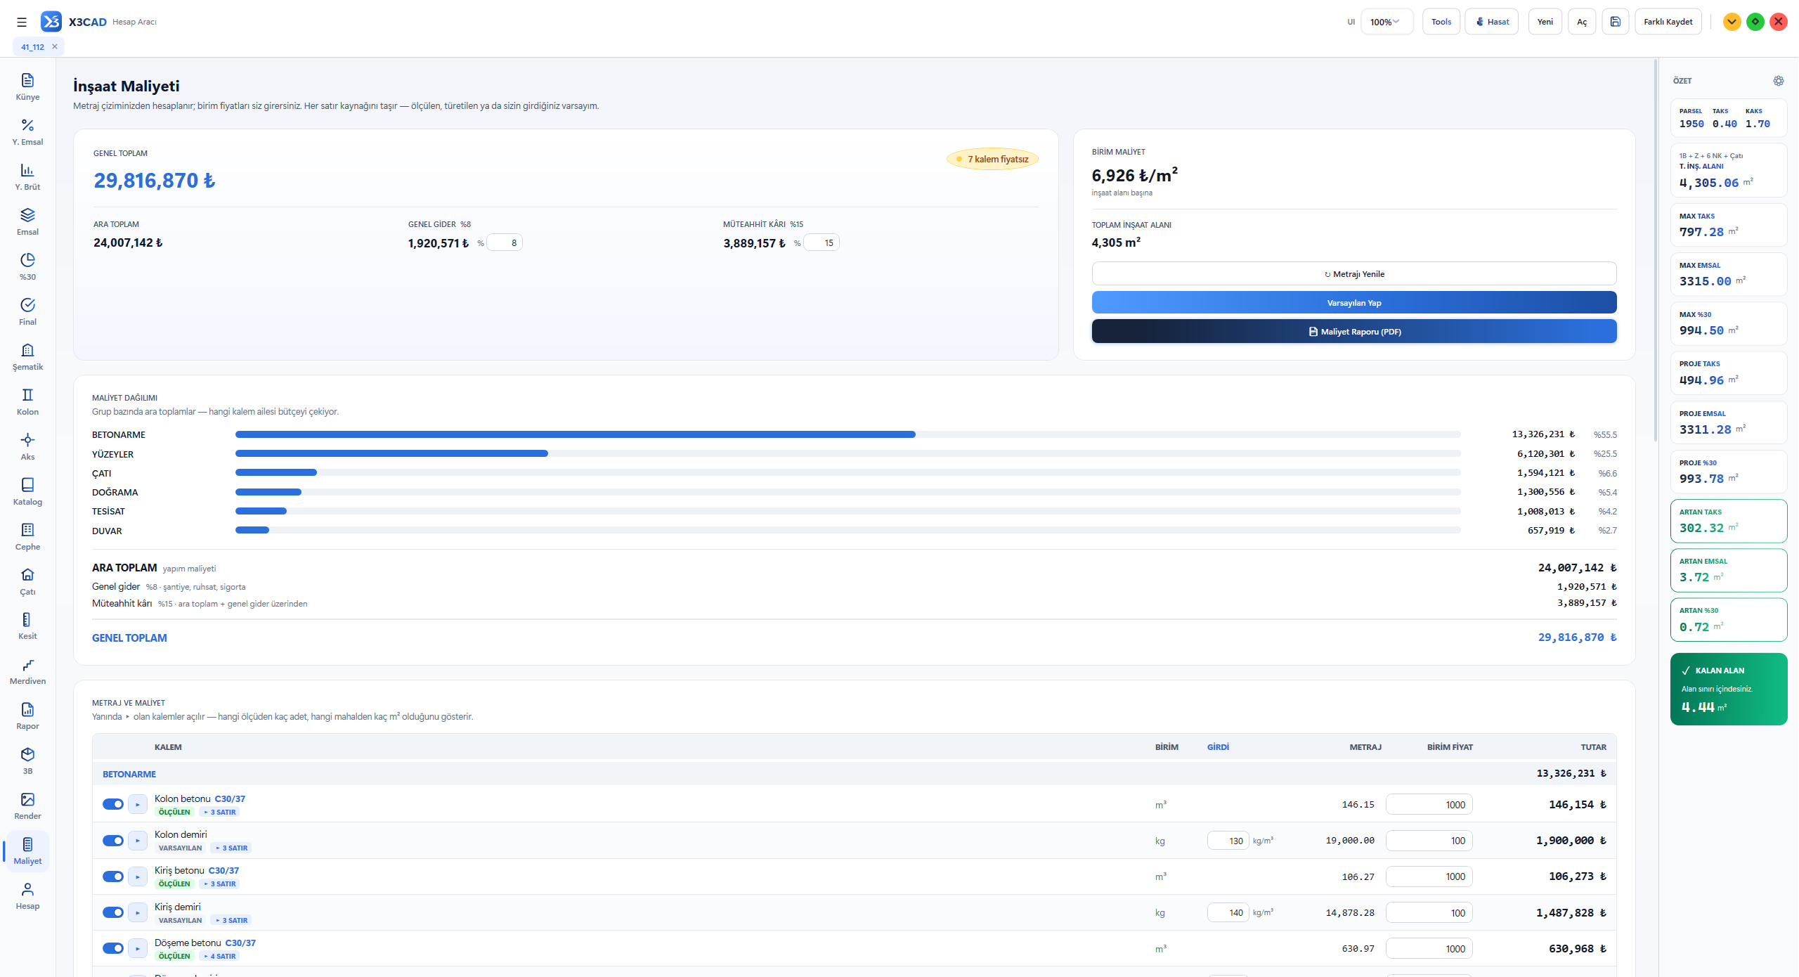The width and height of the screenshot is (1799, 977).
Task: Go to Cephe facade section
Action: click(x=27, y=537)
